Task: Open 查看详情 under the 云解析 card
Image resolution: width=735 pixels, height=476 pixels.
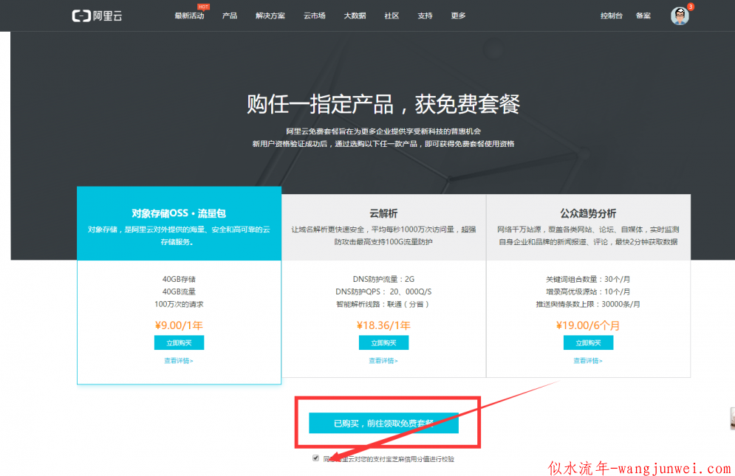Action: point(383,361)
